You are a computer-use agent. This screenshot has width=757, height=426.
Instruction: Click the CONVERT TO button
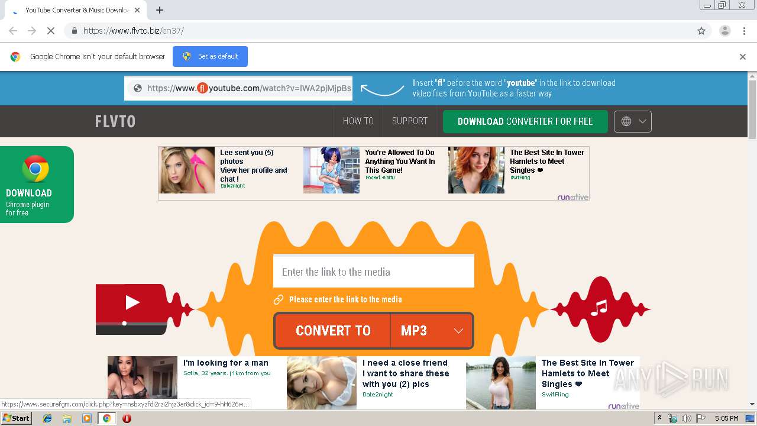point(333,331)
